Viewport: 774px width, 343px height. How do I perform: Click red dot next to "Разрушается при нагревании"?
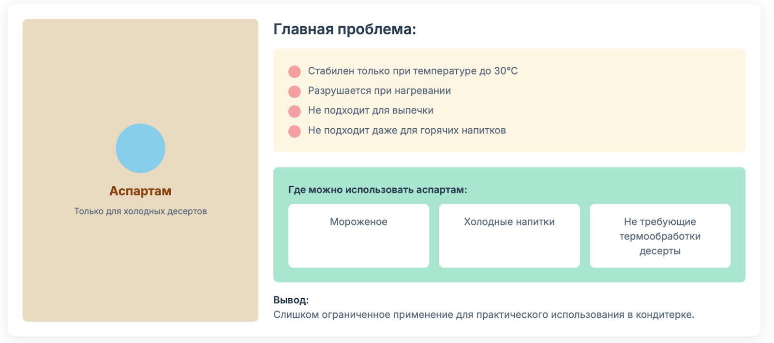(x=295, y=91)
